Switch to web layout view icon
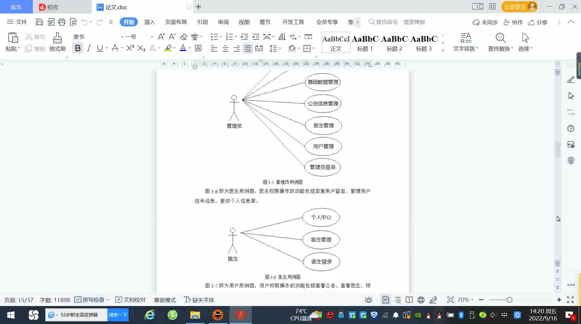 421,300
